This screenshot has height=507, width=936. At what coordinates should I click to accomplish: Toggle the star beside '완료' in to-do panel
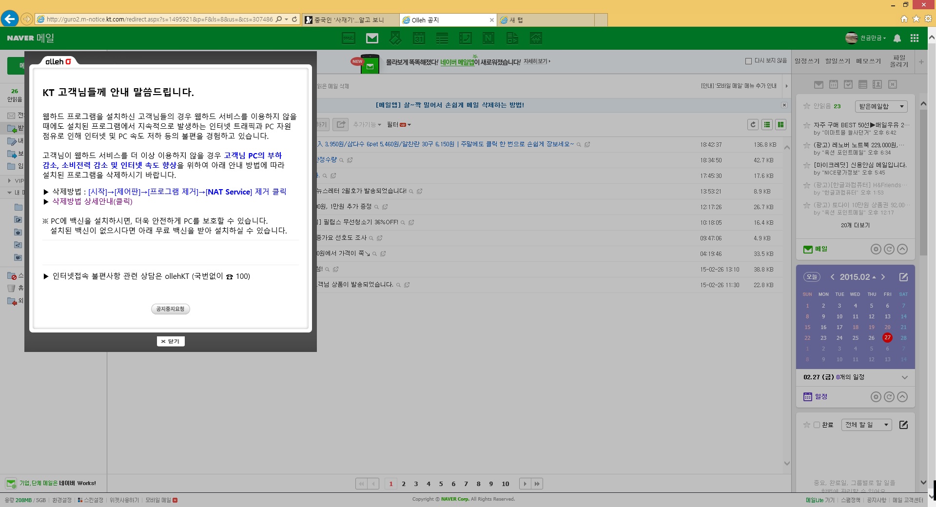coord(807,425)
